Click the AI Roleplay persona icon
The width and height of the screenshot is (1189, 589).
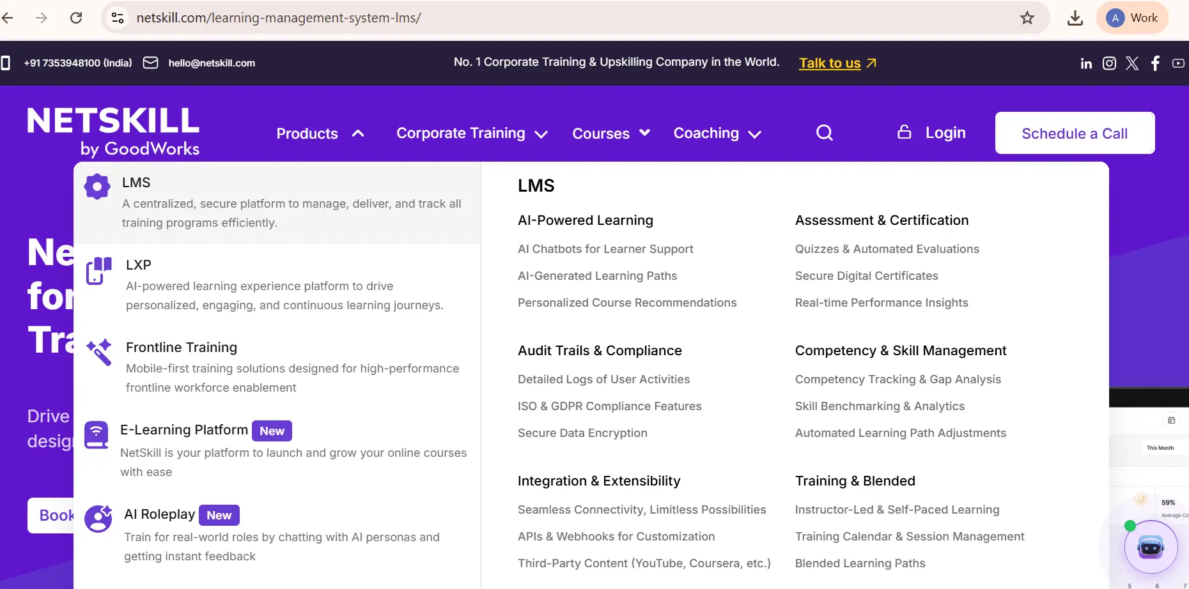tap(98, 519)
